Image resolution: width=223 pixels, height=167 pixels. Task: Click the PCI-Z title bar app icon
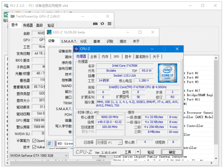[6, 6]
